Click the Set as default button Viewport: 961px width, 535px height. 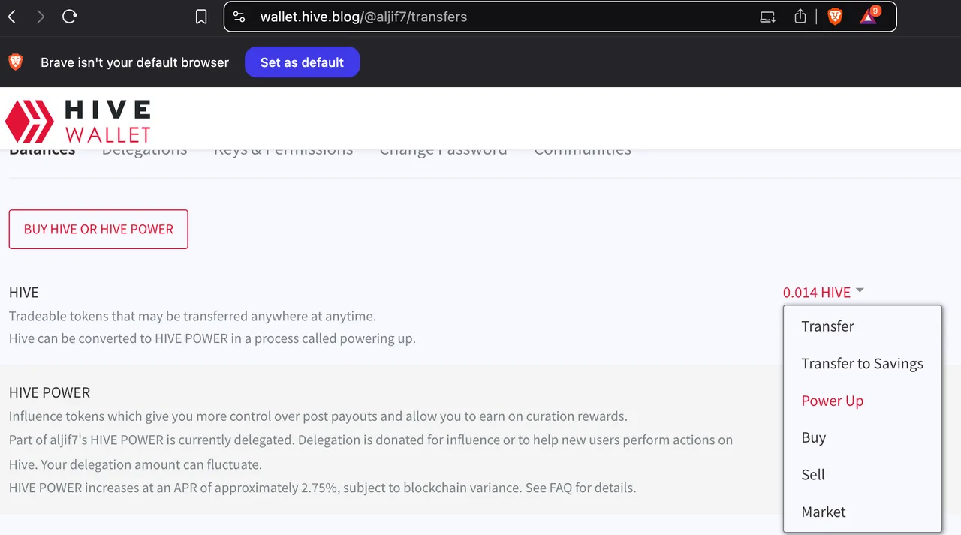[302, 62]
